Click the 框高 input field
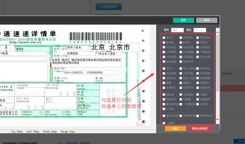 coord(200,30)
